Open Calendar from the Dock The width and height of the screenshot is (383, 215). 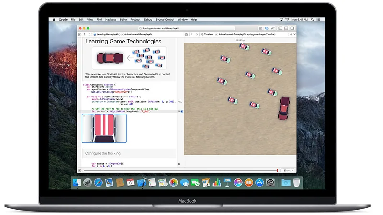[x=130, y=183]
